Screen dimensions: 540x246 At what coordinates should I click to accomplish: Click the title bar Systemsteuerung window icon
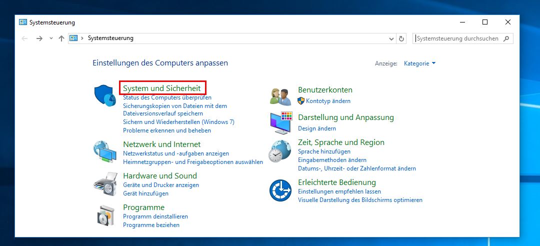coord(22,22)
